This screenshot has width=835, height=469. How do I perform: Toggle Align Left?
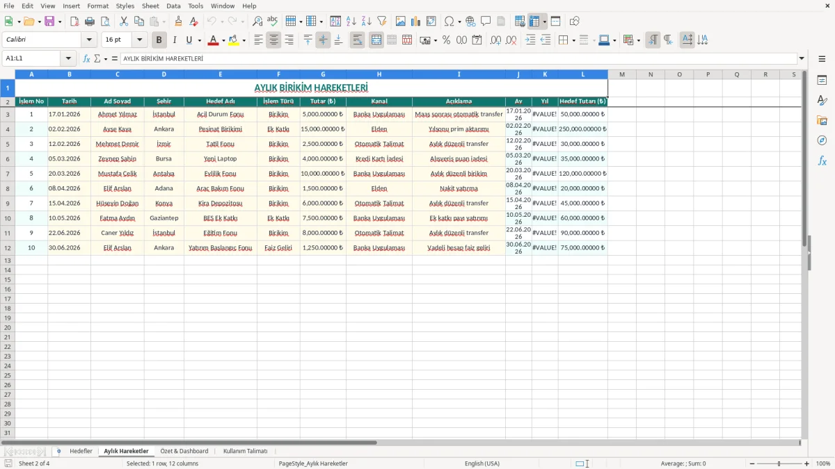point(258,40)
